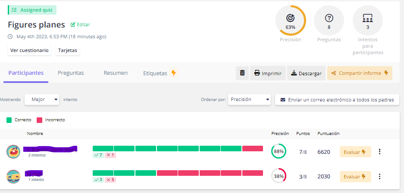Click the Compartir informe button
This screenshot has height=193, width=404.
click(x=360, y=73)
